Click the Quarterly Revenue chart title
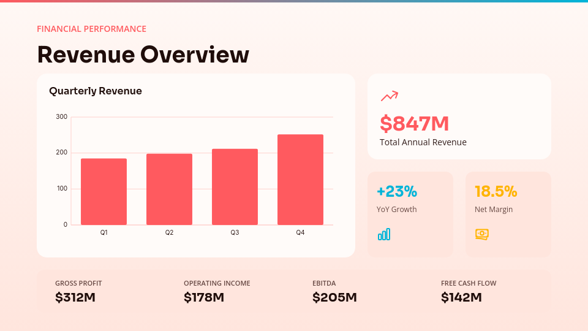 point(96,91)
